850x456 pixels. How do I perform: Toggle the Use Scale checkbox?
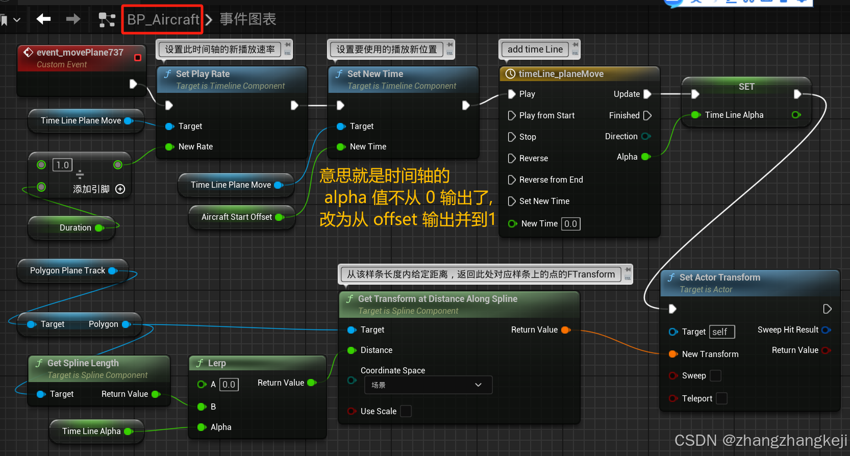[406, 411]
